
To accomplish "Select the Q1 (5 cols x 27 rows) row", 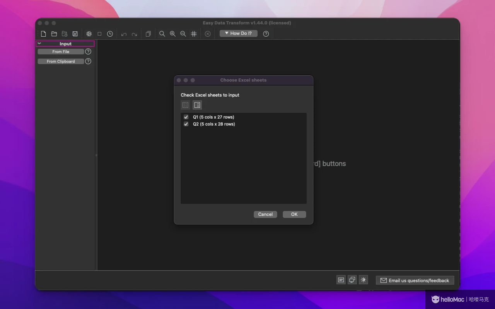I will coord(244,117).
